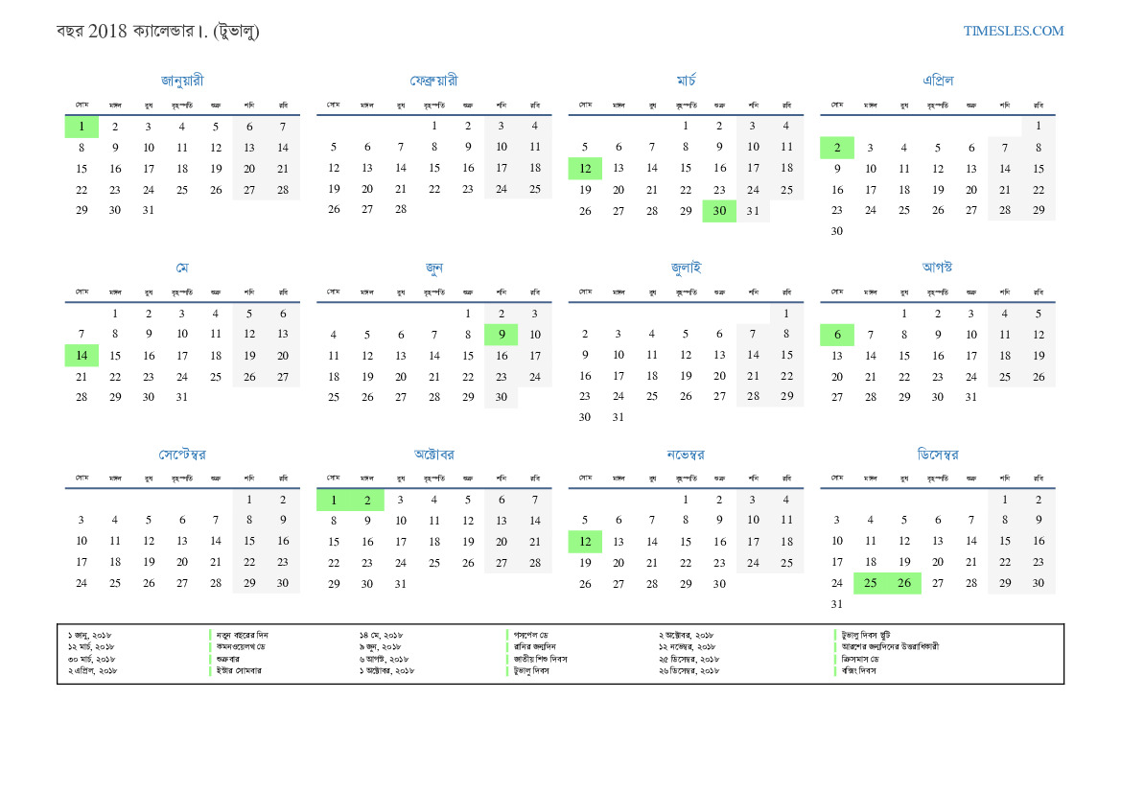Viewport: 1121px width, 793px height.
Task: Select the এপ্রিল month heading
Action: tap(937, 81)
